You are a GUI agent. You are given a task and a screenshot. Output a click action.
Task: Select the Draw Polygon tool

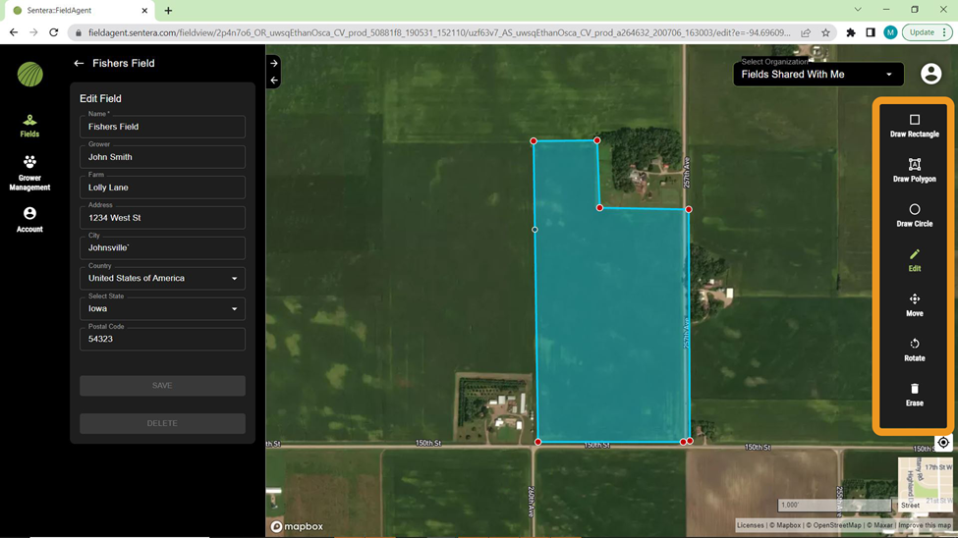[914, 170]
